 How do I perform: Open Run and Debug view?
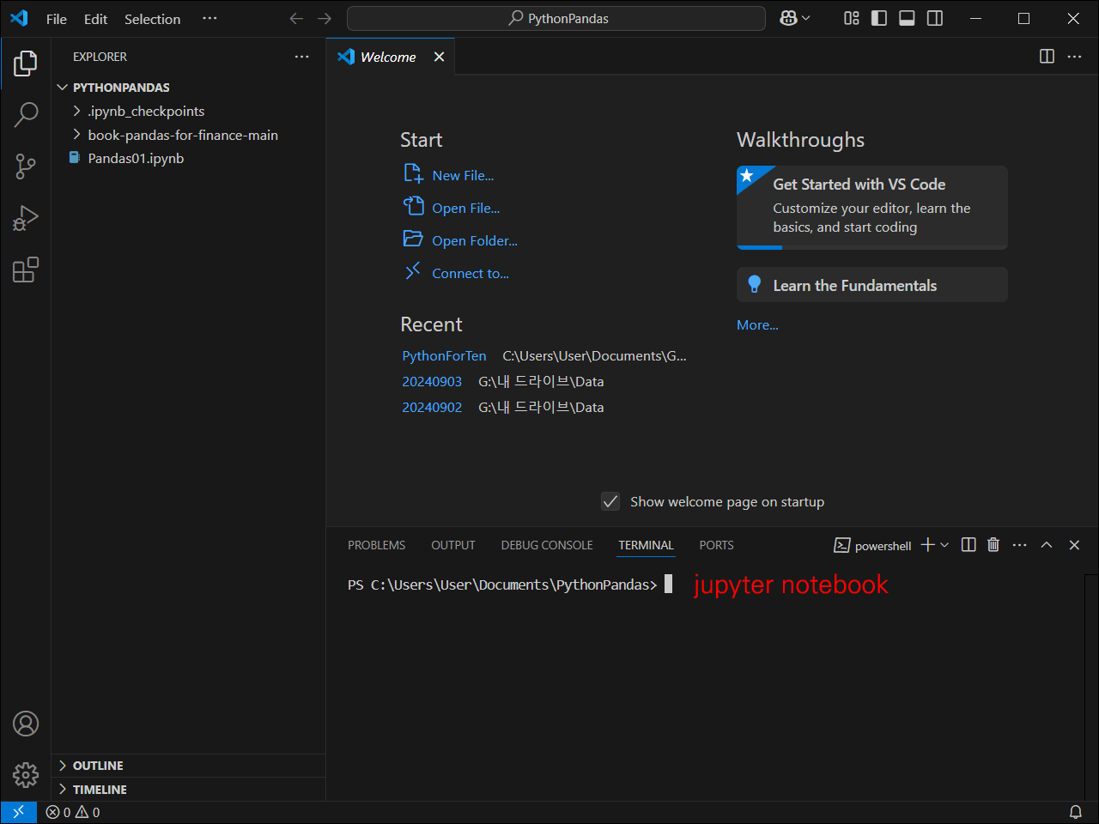point(26,218)
